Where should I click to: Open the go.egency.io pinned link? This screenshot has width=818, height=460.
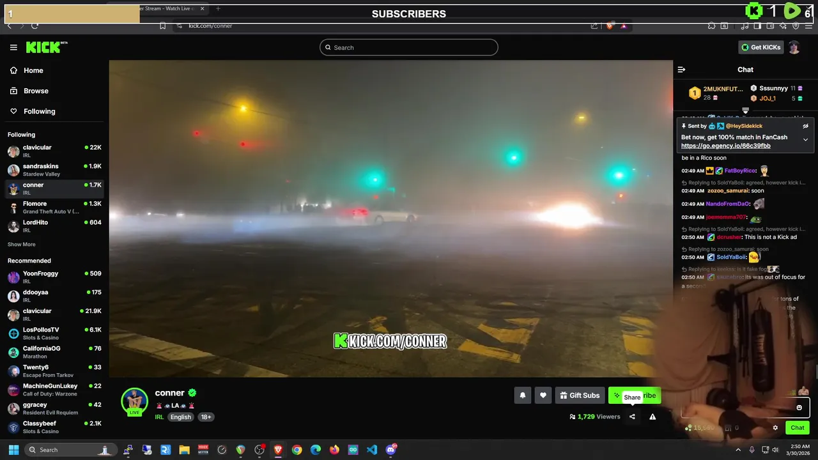(725, 146)
